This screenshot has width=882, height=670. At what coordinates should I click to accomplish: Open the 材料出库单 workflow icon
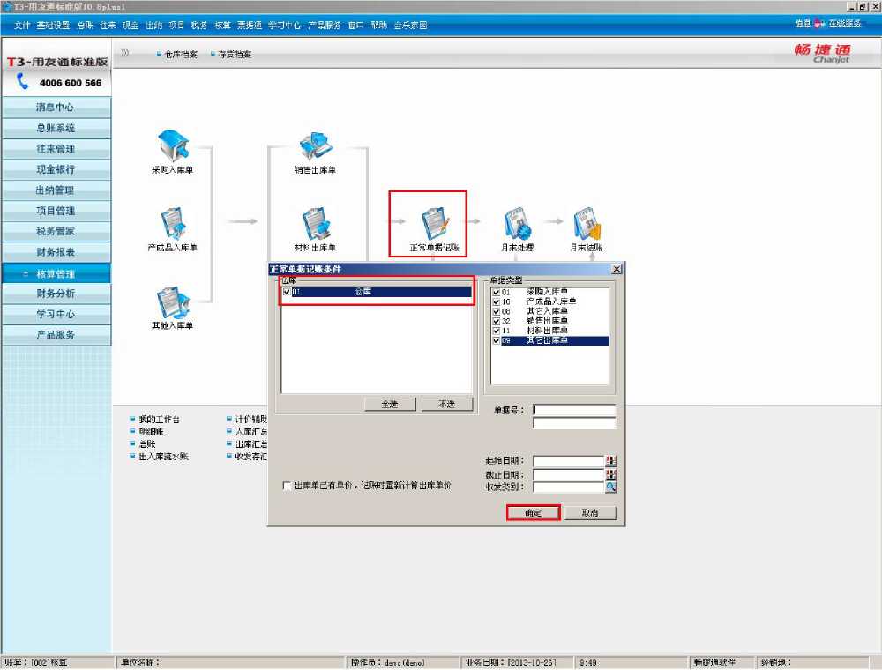tap(315, 223)
